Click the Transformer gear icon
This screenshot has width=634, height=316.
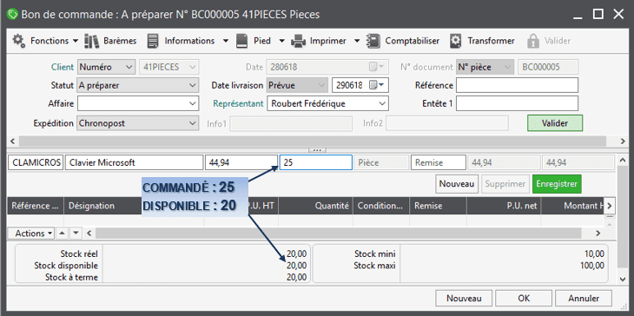pyautogui.click(x=456, y=41)
